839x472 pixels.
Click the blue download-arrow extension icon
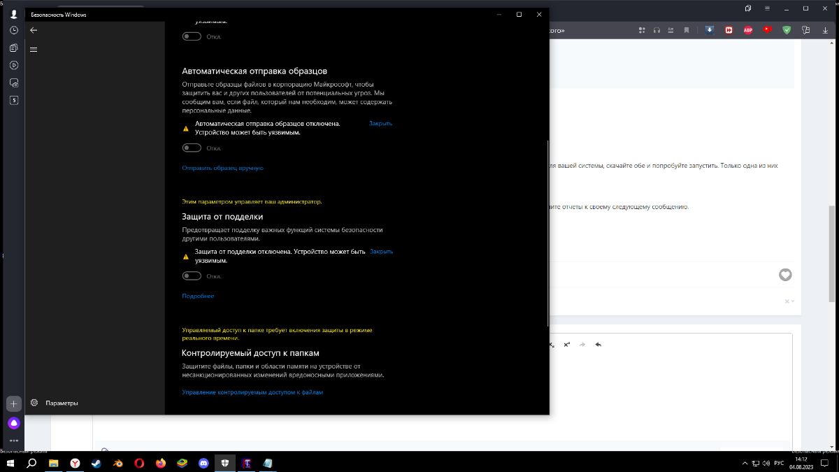(x=710, y=30)
